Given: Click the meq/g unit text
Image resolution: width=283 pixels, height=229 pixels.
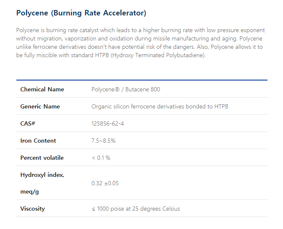Looking at the screenshot, I should (x=30, y=191).
